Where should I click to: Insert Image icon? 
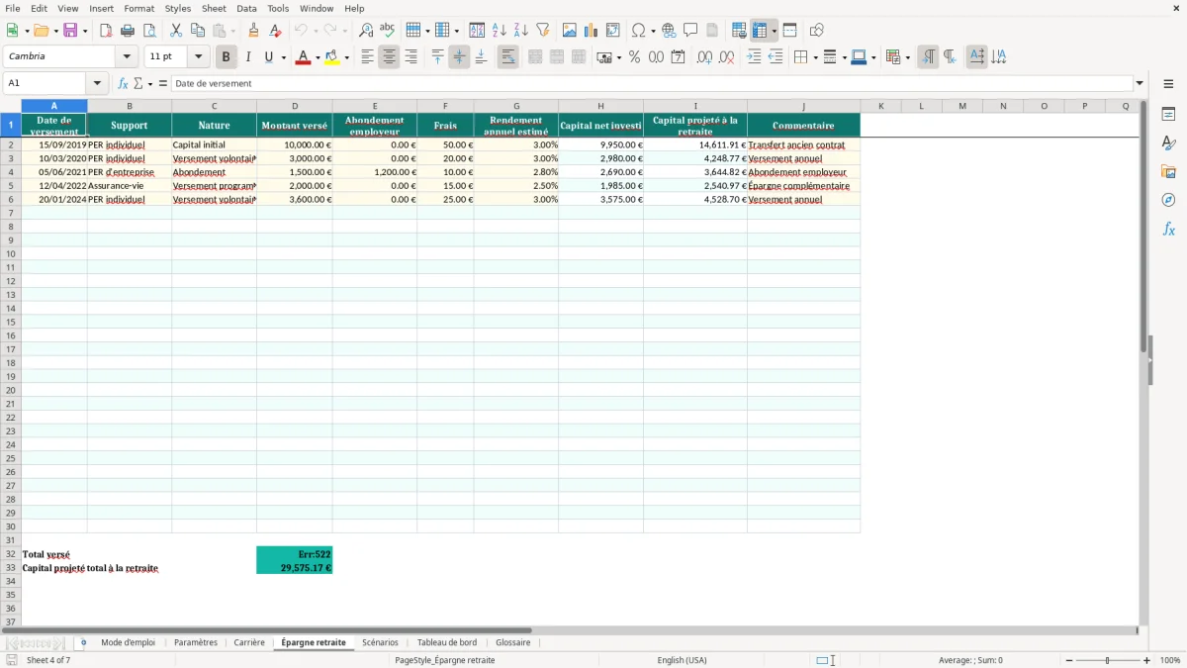coord(570,31)
